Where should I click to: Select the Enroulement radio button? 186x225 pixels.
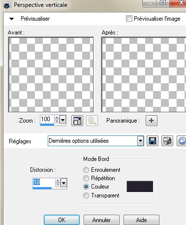86,170
